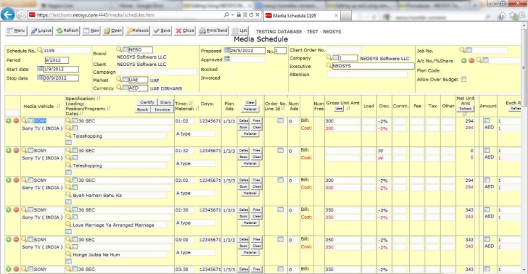The image size is (528, 274).
Task: Open calendar icon for Start date
Action: 40,69
